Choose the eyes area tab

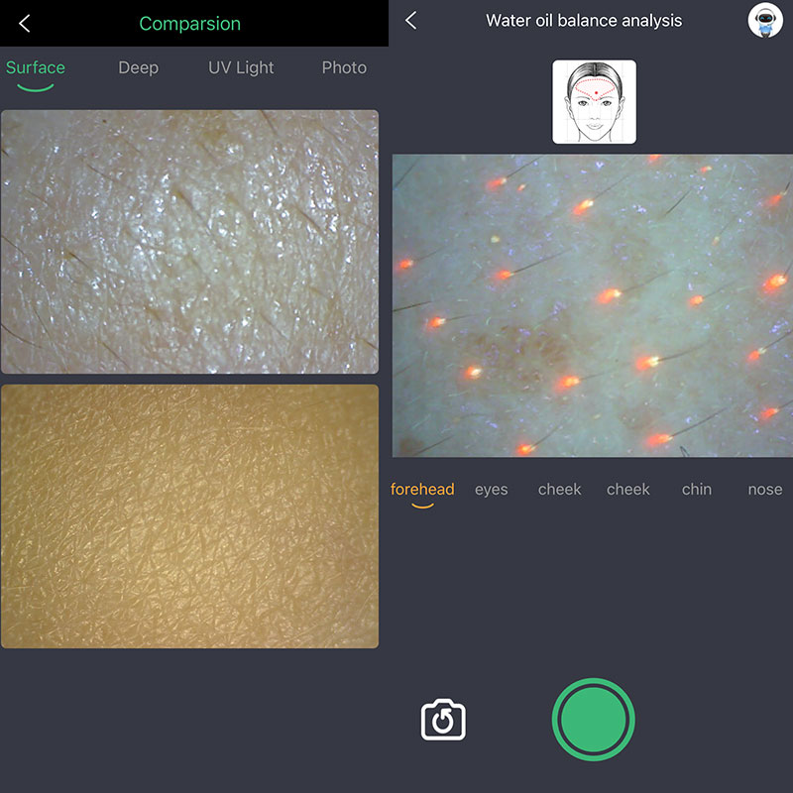(491, 490)
